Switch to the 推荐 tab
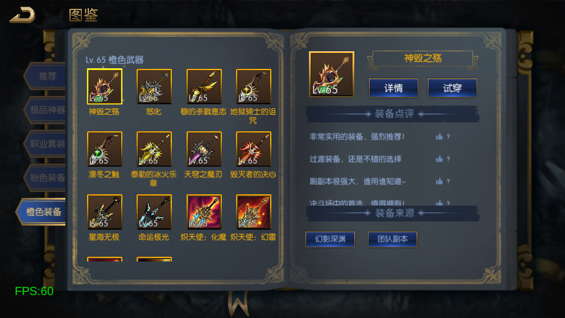This screenshot has width=565, height=318. coord(45,76)
